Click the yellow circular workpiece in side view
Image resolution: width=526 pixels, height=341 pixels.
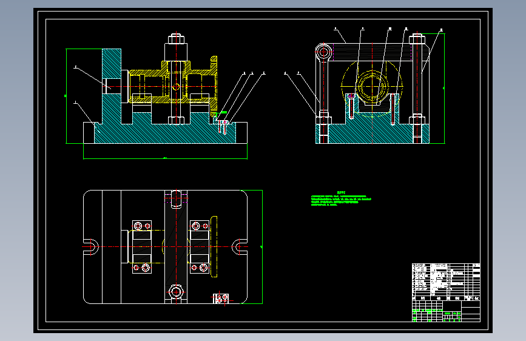(x=372, y=86)
